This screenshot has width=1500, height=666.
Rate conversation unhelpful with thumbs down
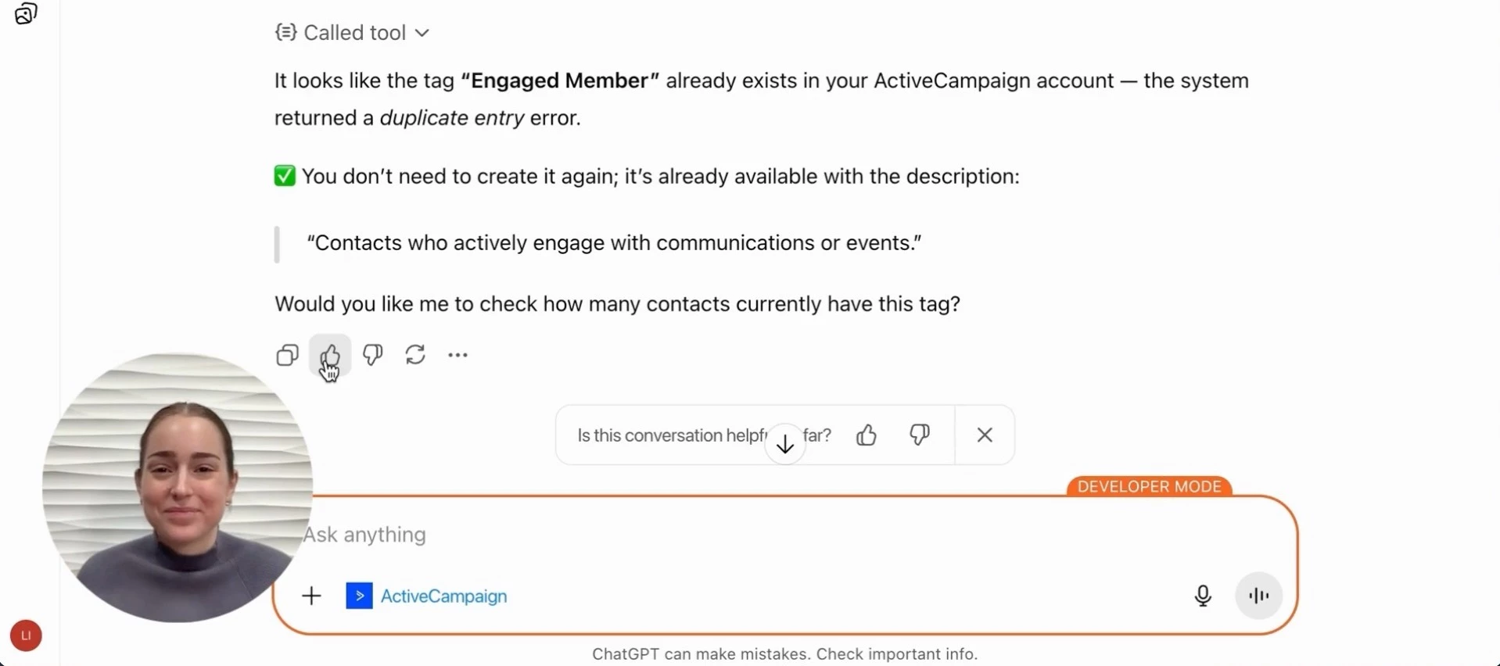pos(920,435)
